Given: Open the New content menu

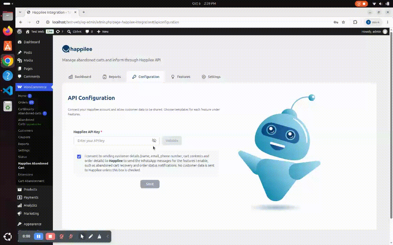Looking at the screenshot, I should [103, 32].
